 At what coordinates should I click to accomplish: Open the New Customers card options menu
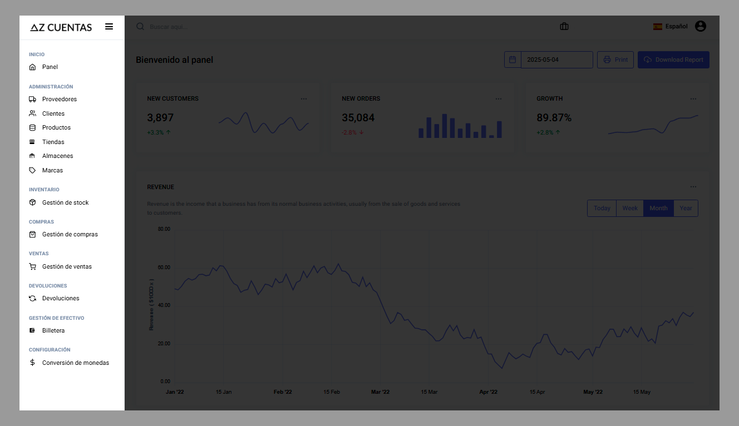pyautogui.click(x=303, y=99)
